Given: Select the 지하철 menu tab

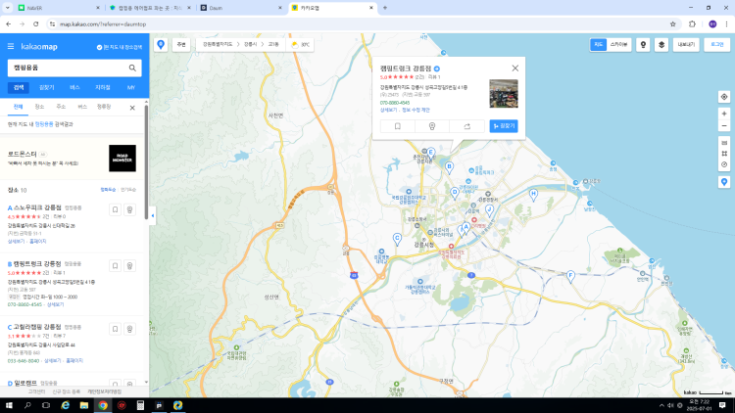Looking at the screenshot, I should pos(103,87).
